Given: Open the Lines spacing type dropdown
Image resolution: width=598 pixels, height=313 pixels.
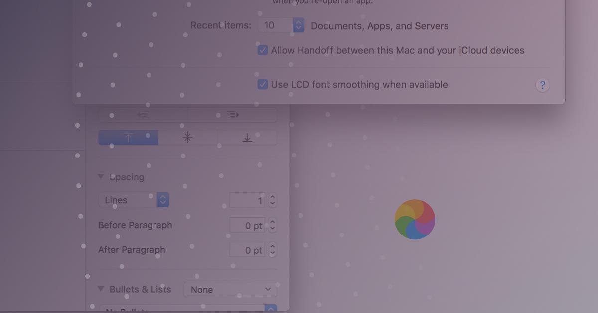Looking at the screenshot, I should 134,200.
